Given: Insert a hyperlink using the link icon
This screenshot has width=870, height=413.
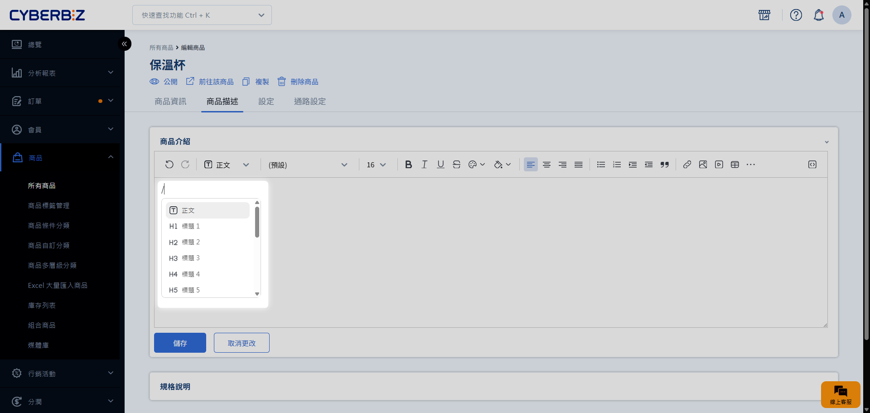Looking at the screenshot, I should click(687, 165).
